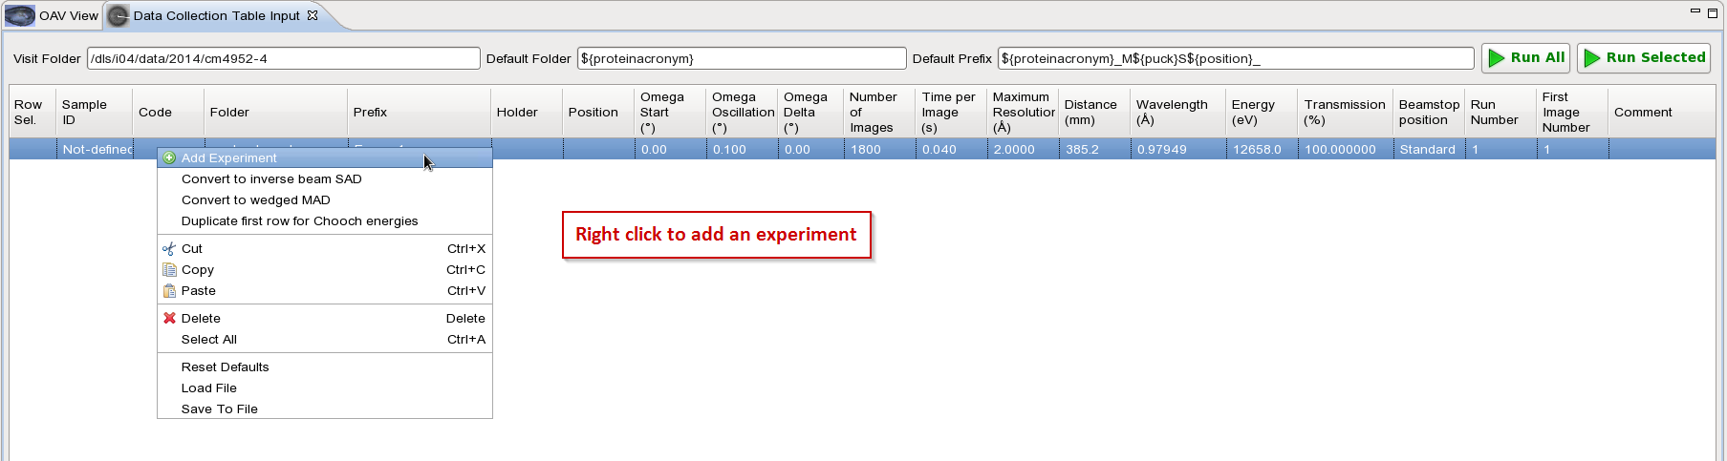Select Duplicate first row for Chooch energies
This screenshot has width=1727, height=461.
point(299,221)
